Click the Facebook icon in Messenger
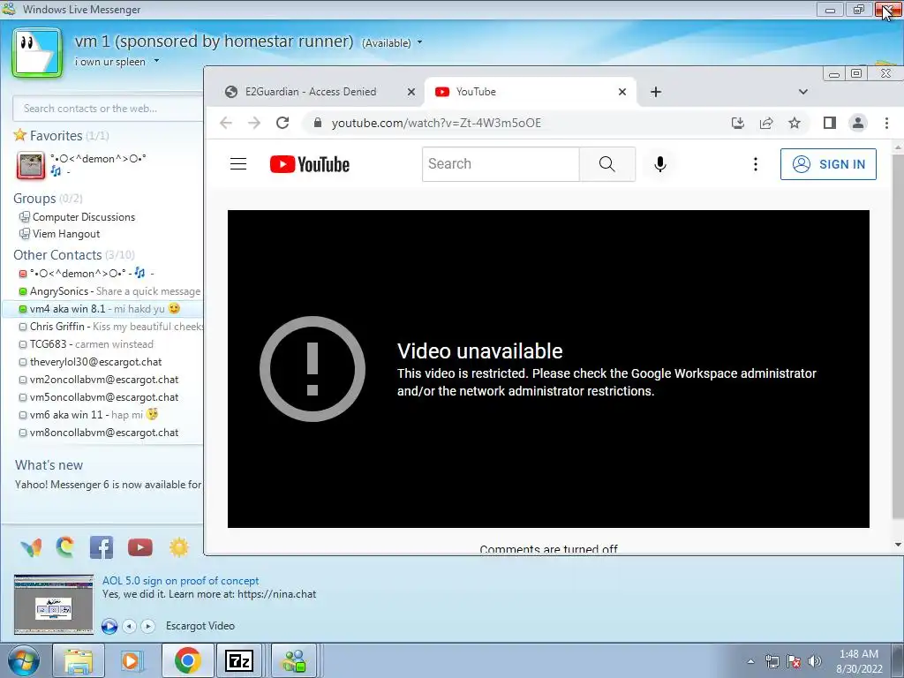 102,547
